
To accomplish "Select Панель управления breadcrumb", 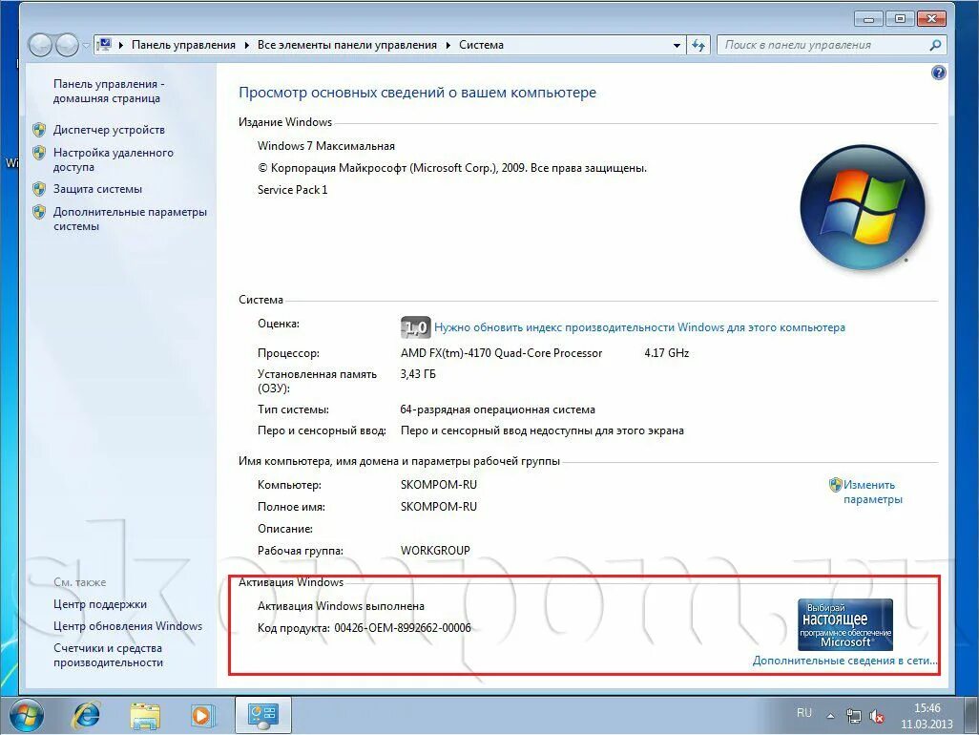I will click(x=183, y=45).
